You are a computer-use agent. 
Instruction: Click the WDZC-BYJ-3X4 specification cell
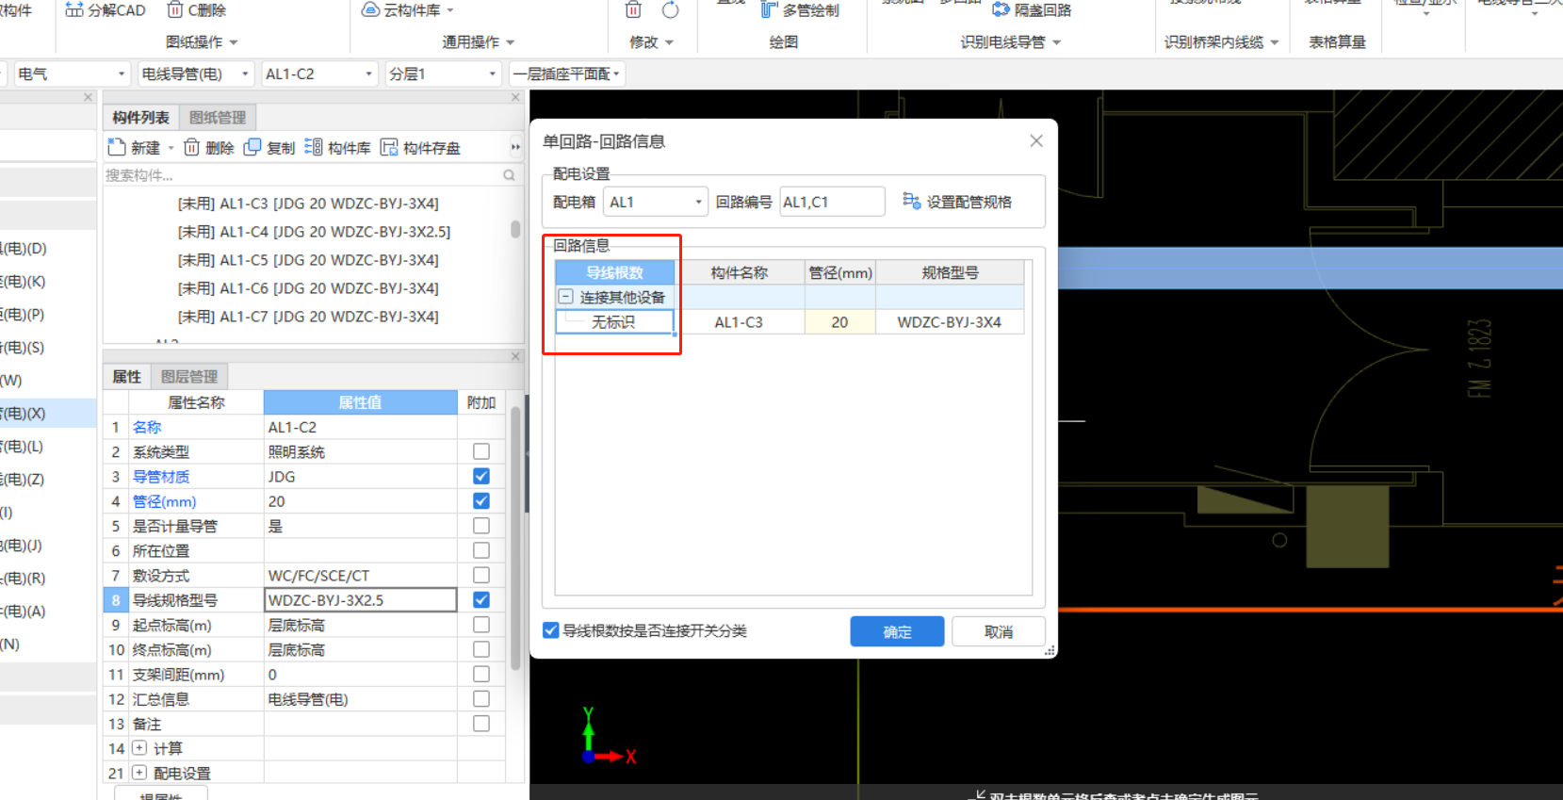949,322
